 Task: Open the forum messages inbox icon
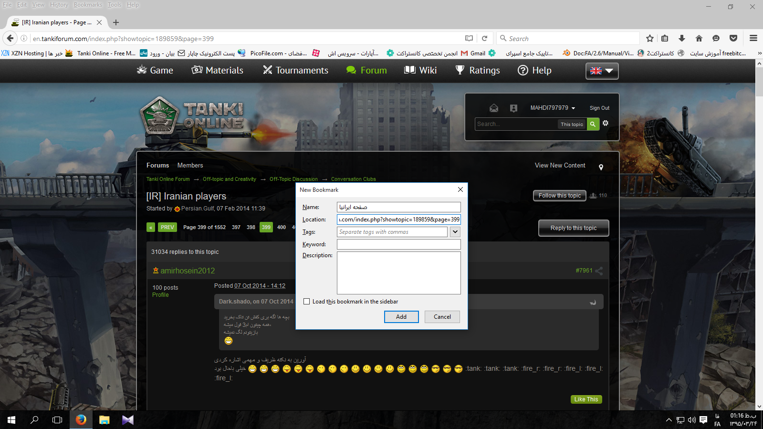[x=494, y=108]
